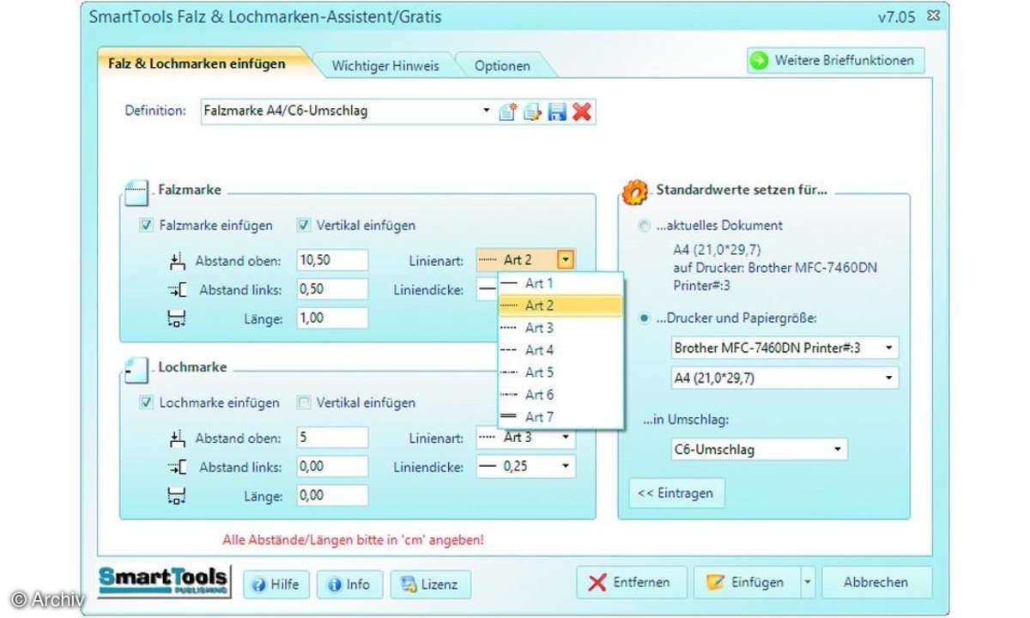Focus the Lochmarke Länge field 0,00
Screen dimensions: 1030x618
click(x=332, y=496)
